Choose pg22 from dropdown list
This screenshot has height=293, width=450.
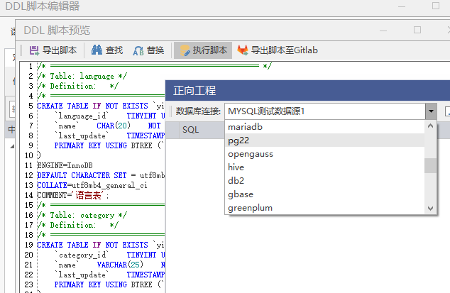(x=324, y=140)
